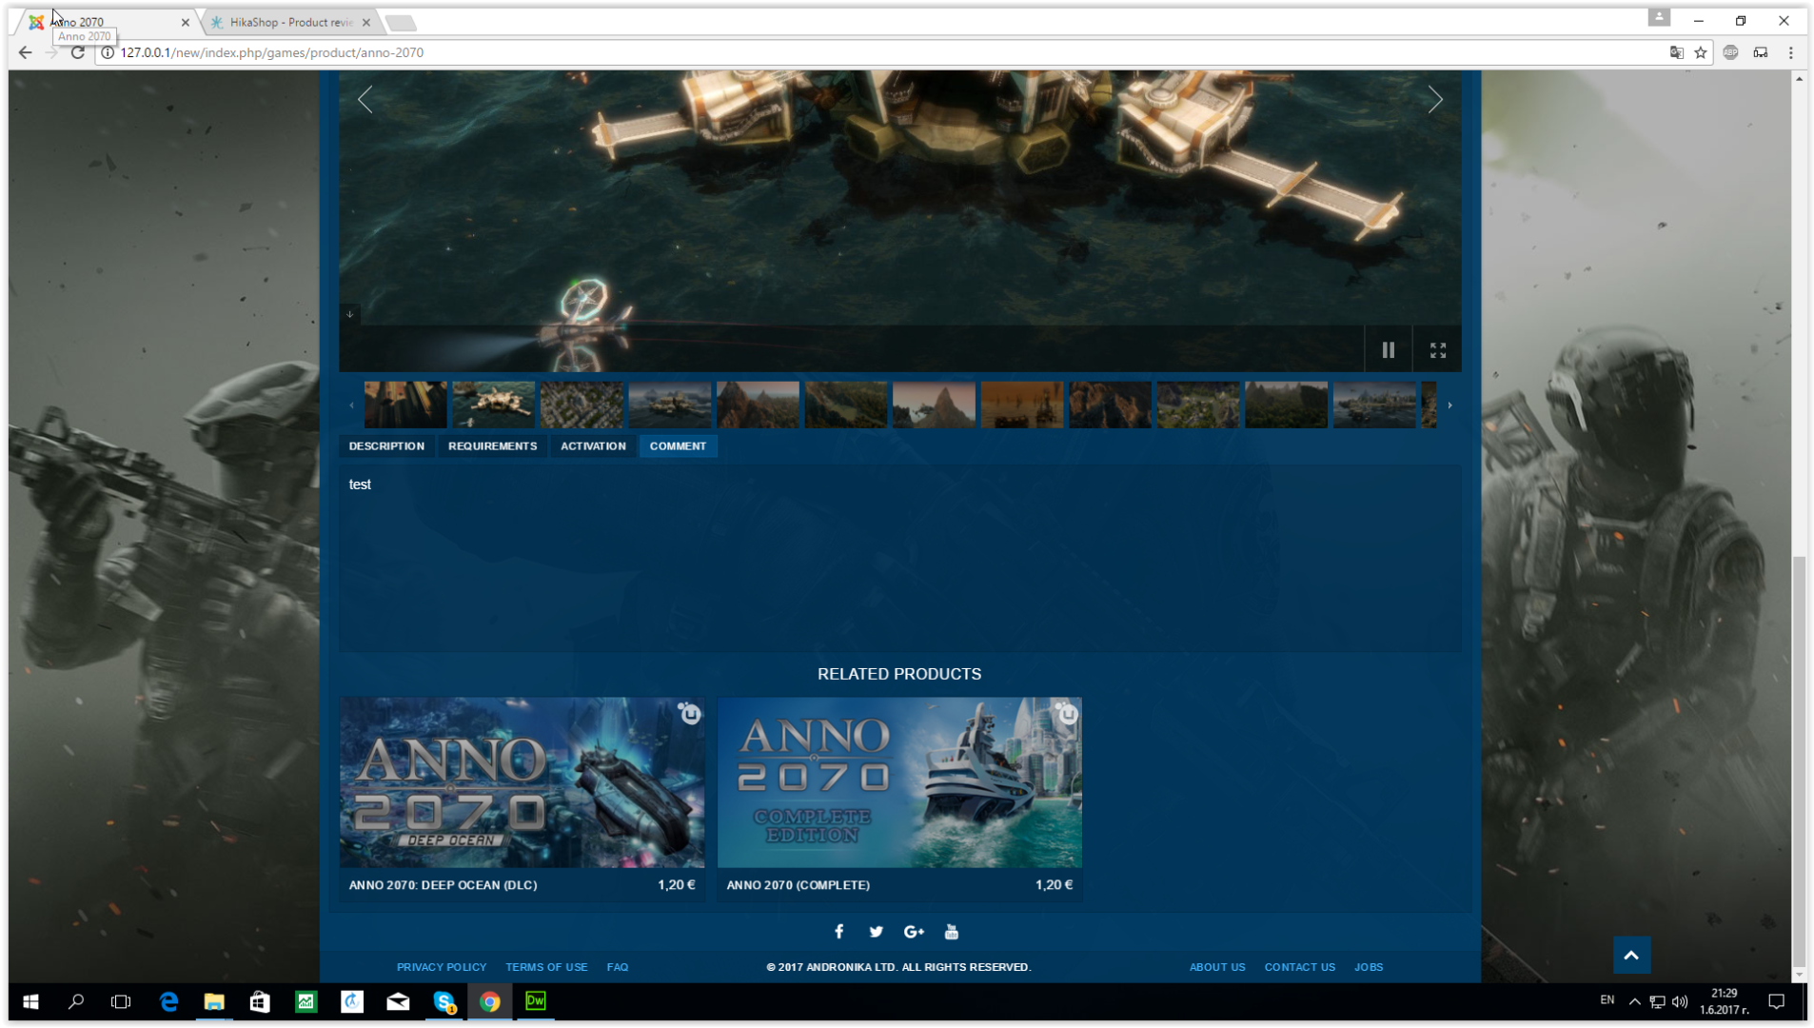Open Task View on taskbar
Viewport: 1814px width, 1028px height.
[121, 1001]
